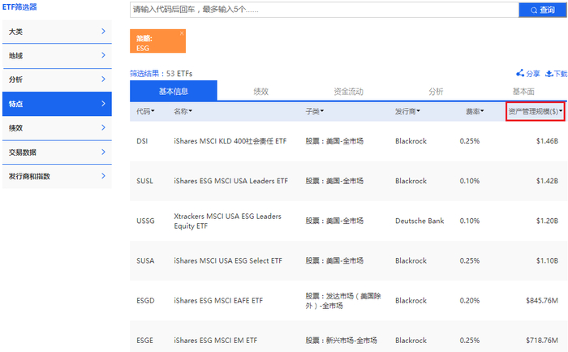Expand the 交易数据 filter category
Viewport: 568px width, 352px height.
coord(57,152)
